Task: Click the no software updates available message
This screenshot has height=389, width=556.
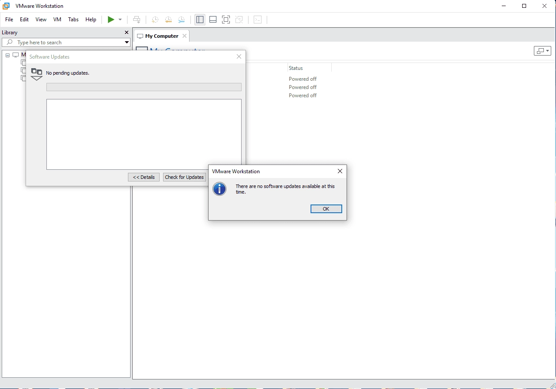Action: tap(285, 189)
